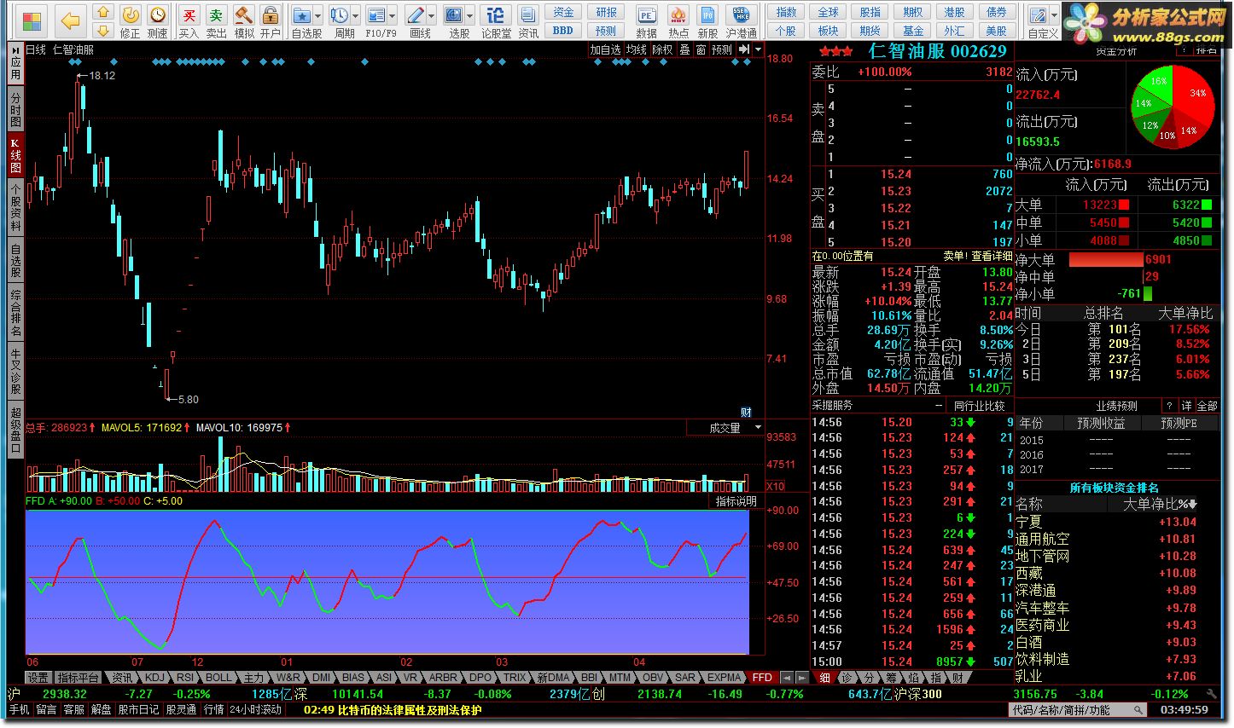The width and height of the screenshot is (1234, 728).
Task: Open the 成交量 indicator dropdown
Action: tap(758, 428)
